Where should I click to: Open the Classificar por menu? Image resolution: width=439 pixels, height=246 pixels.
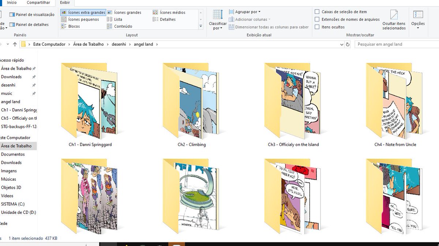click(x=218, y=20)
